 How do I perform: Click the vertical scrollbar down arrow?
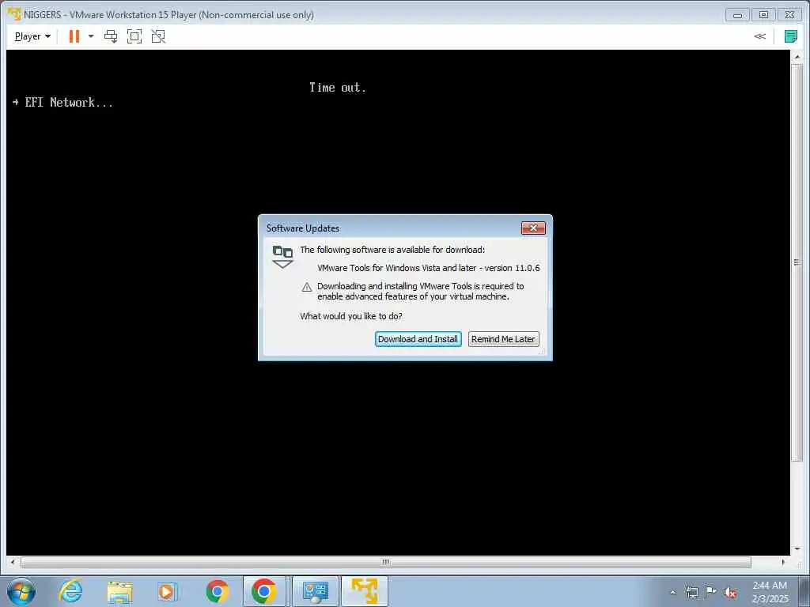pos(797,549)
